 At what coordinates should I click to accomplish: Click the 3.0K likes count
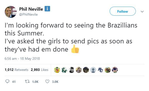click(55, 82)
